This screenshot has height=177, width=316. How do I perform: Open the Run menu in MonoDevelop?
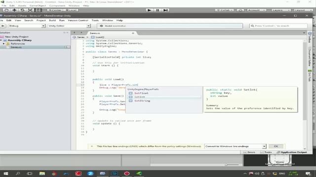62,20
